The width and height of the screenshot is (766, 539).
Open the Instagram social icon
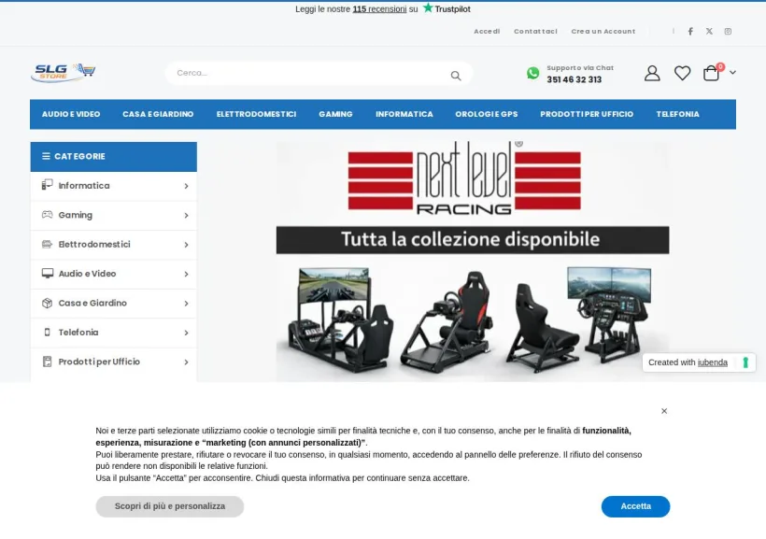(x=728, y=31)
